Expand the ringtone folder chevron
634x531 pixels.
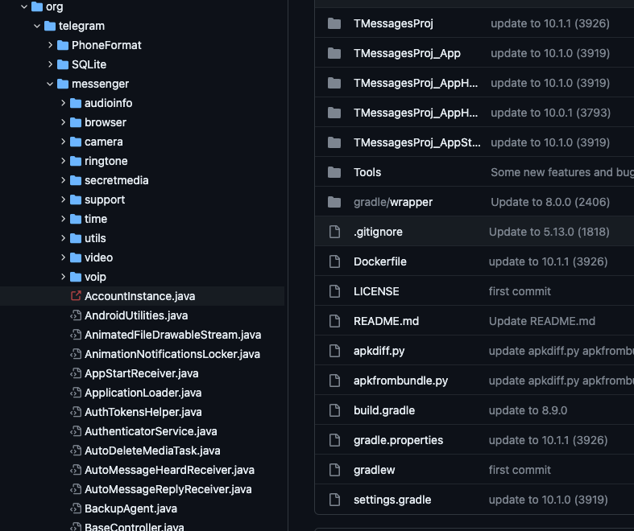coord(63,161)
